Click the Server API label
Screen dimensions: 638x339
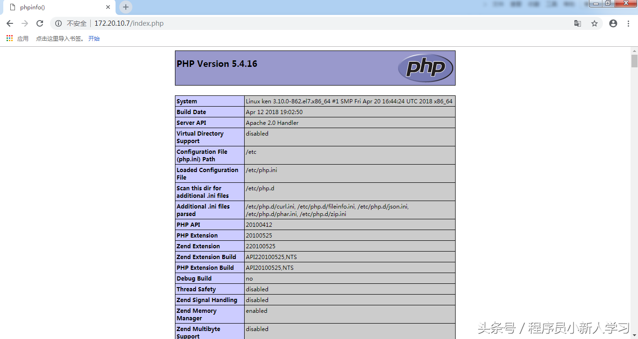point(191,123)
